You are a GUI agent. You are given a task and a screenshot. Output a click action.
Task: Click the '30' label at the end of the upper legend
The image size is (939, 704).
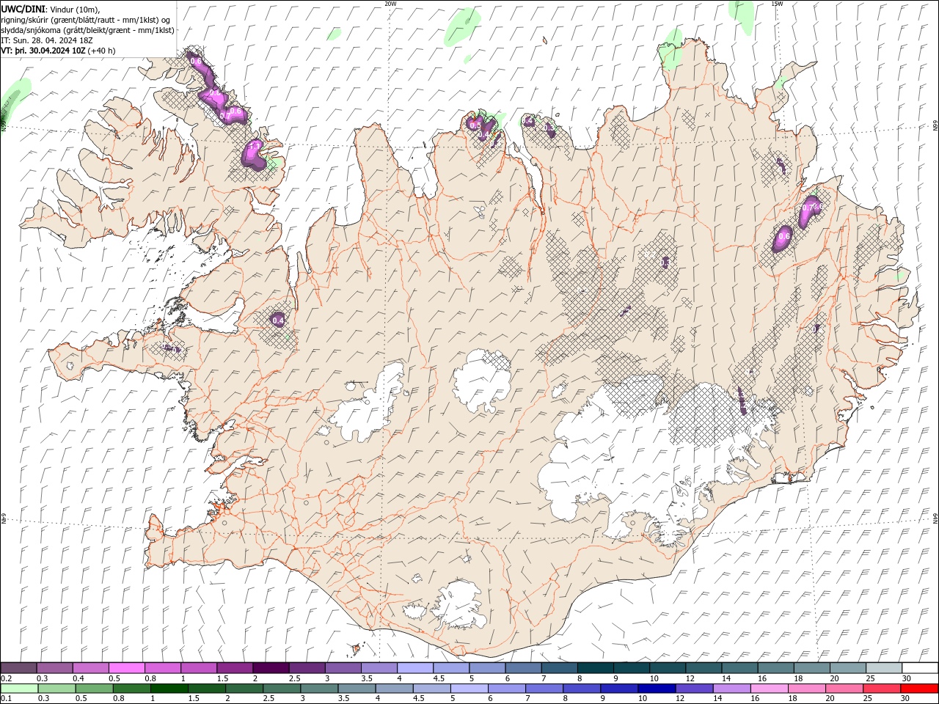[x=907, y=678]
